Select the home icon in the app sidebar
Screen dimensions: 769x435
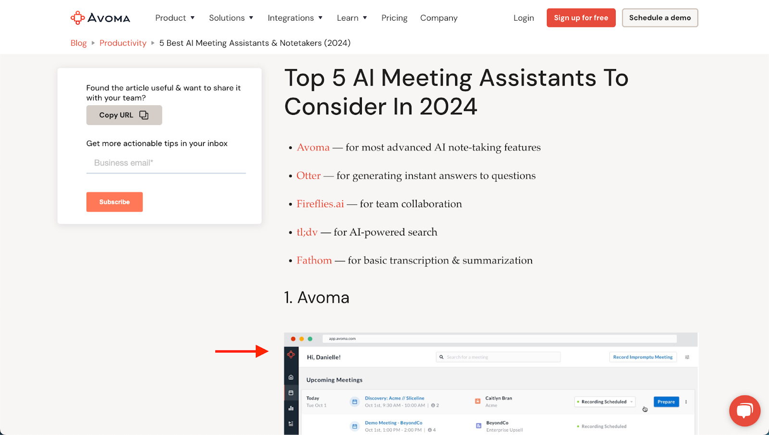(291, 377)
